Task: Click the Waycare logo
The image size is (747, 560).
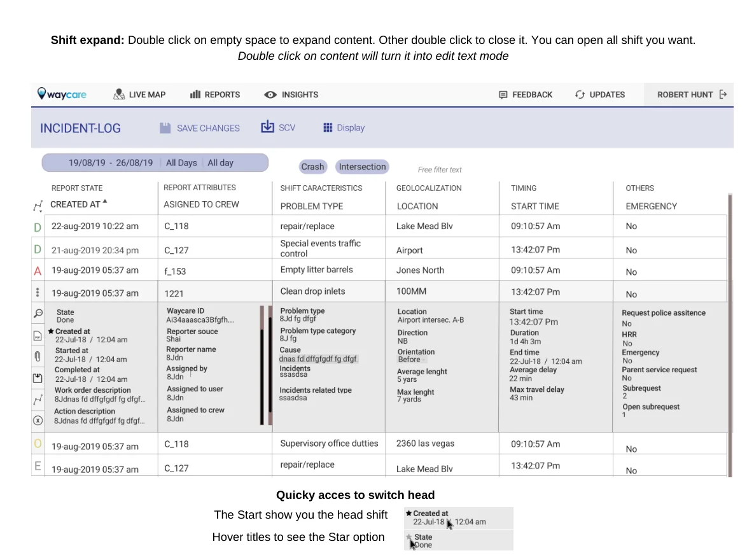Action: click(x=62, y=94)
